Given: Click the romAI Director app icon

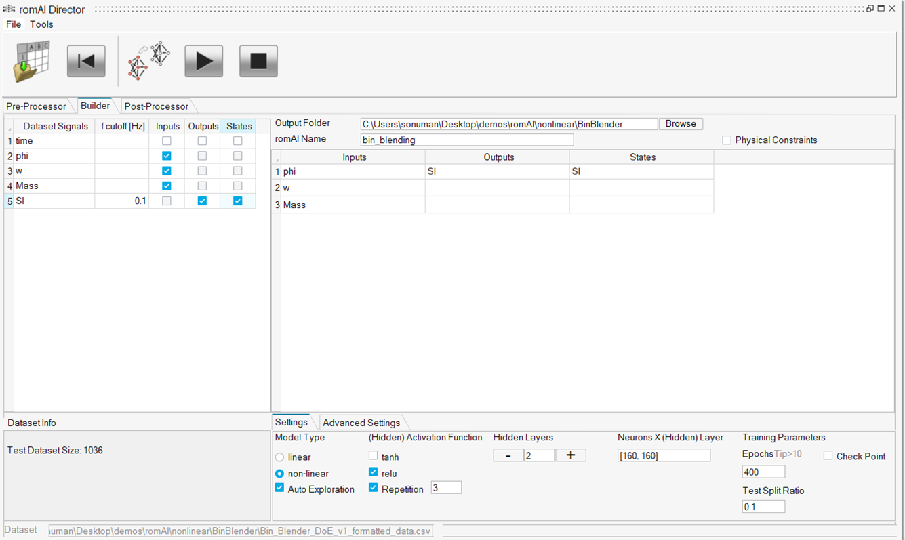Looking at the screenshot, I should click(9, 9).
